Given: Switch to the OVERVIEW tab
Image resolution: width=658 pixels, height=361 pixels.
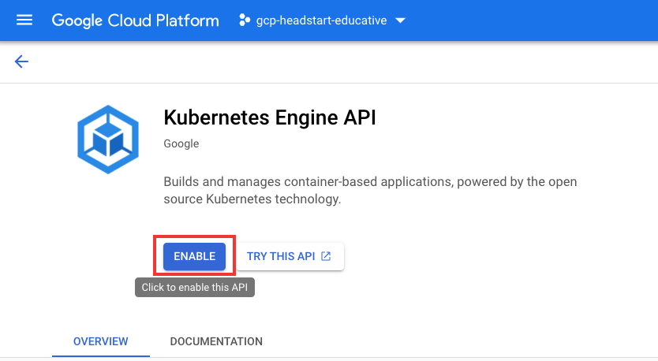Looking at the screenshot, I should pos(101,341).
